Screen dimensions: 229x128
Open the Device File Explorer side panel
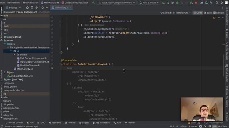pyautogui.click(x=226, y=96)
